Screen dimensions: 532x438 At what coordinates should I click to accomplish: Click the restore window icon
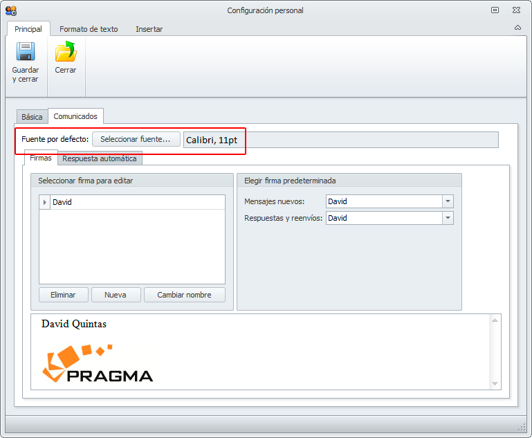pyautogui.click(x=495, y=10)
